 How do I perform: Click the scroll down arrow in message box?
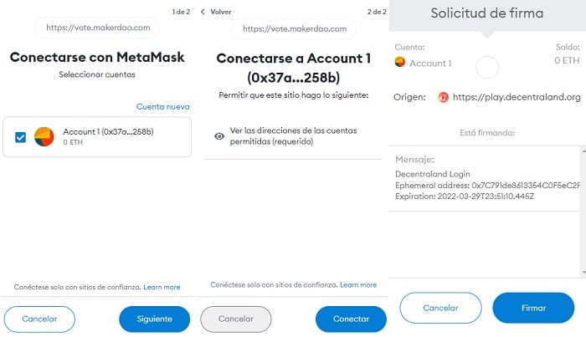pyautogui.click(x=583, y=272)
